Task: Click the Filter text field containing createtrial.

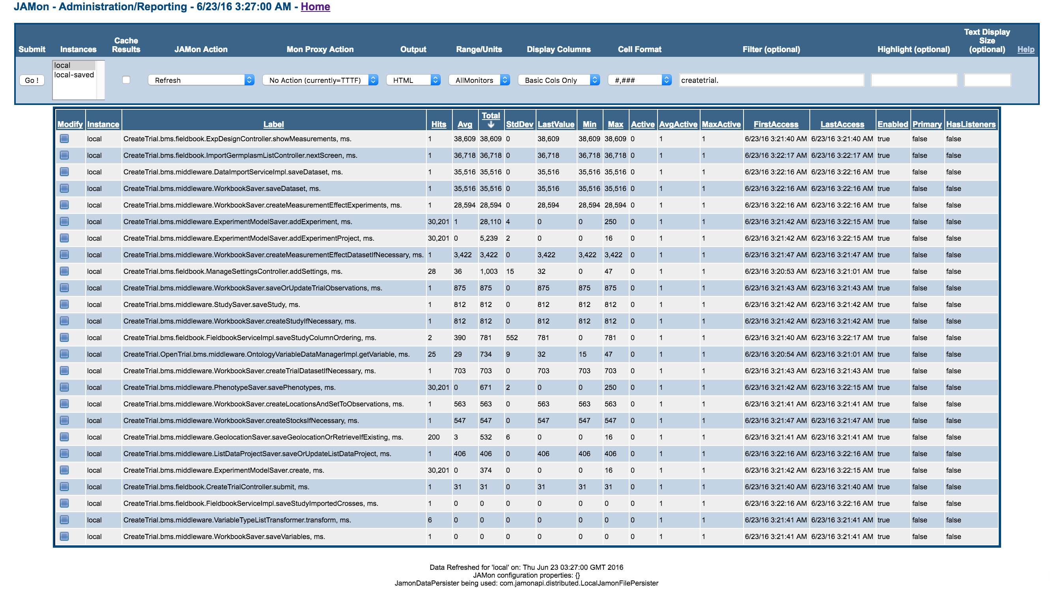Action: point(771,80)
